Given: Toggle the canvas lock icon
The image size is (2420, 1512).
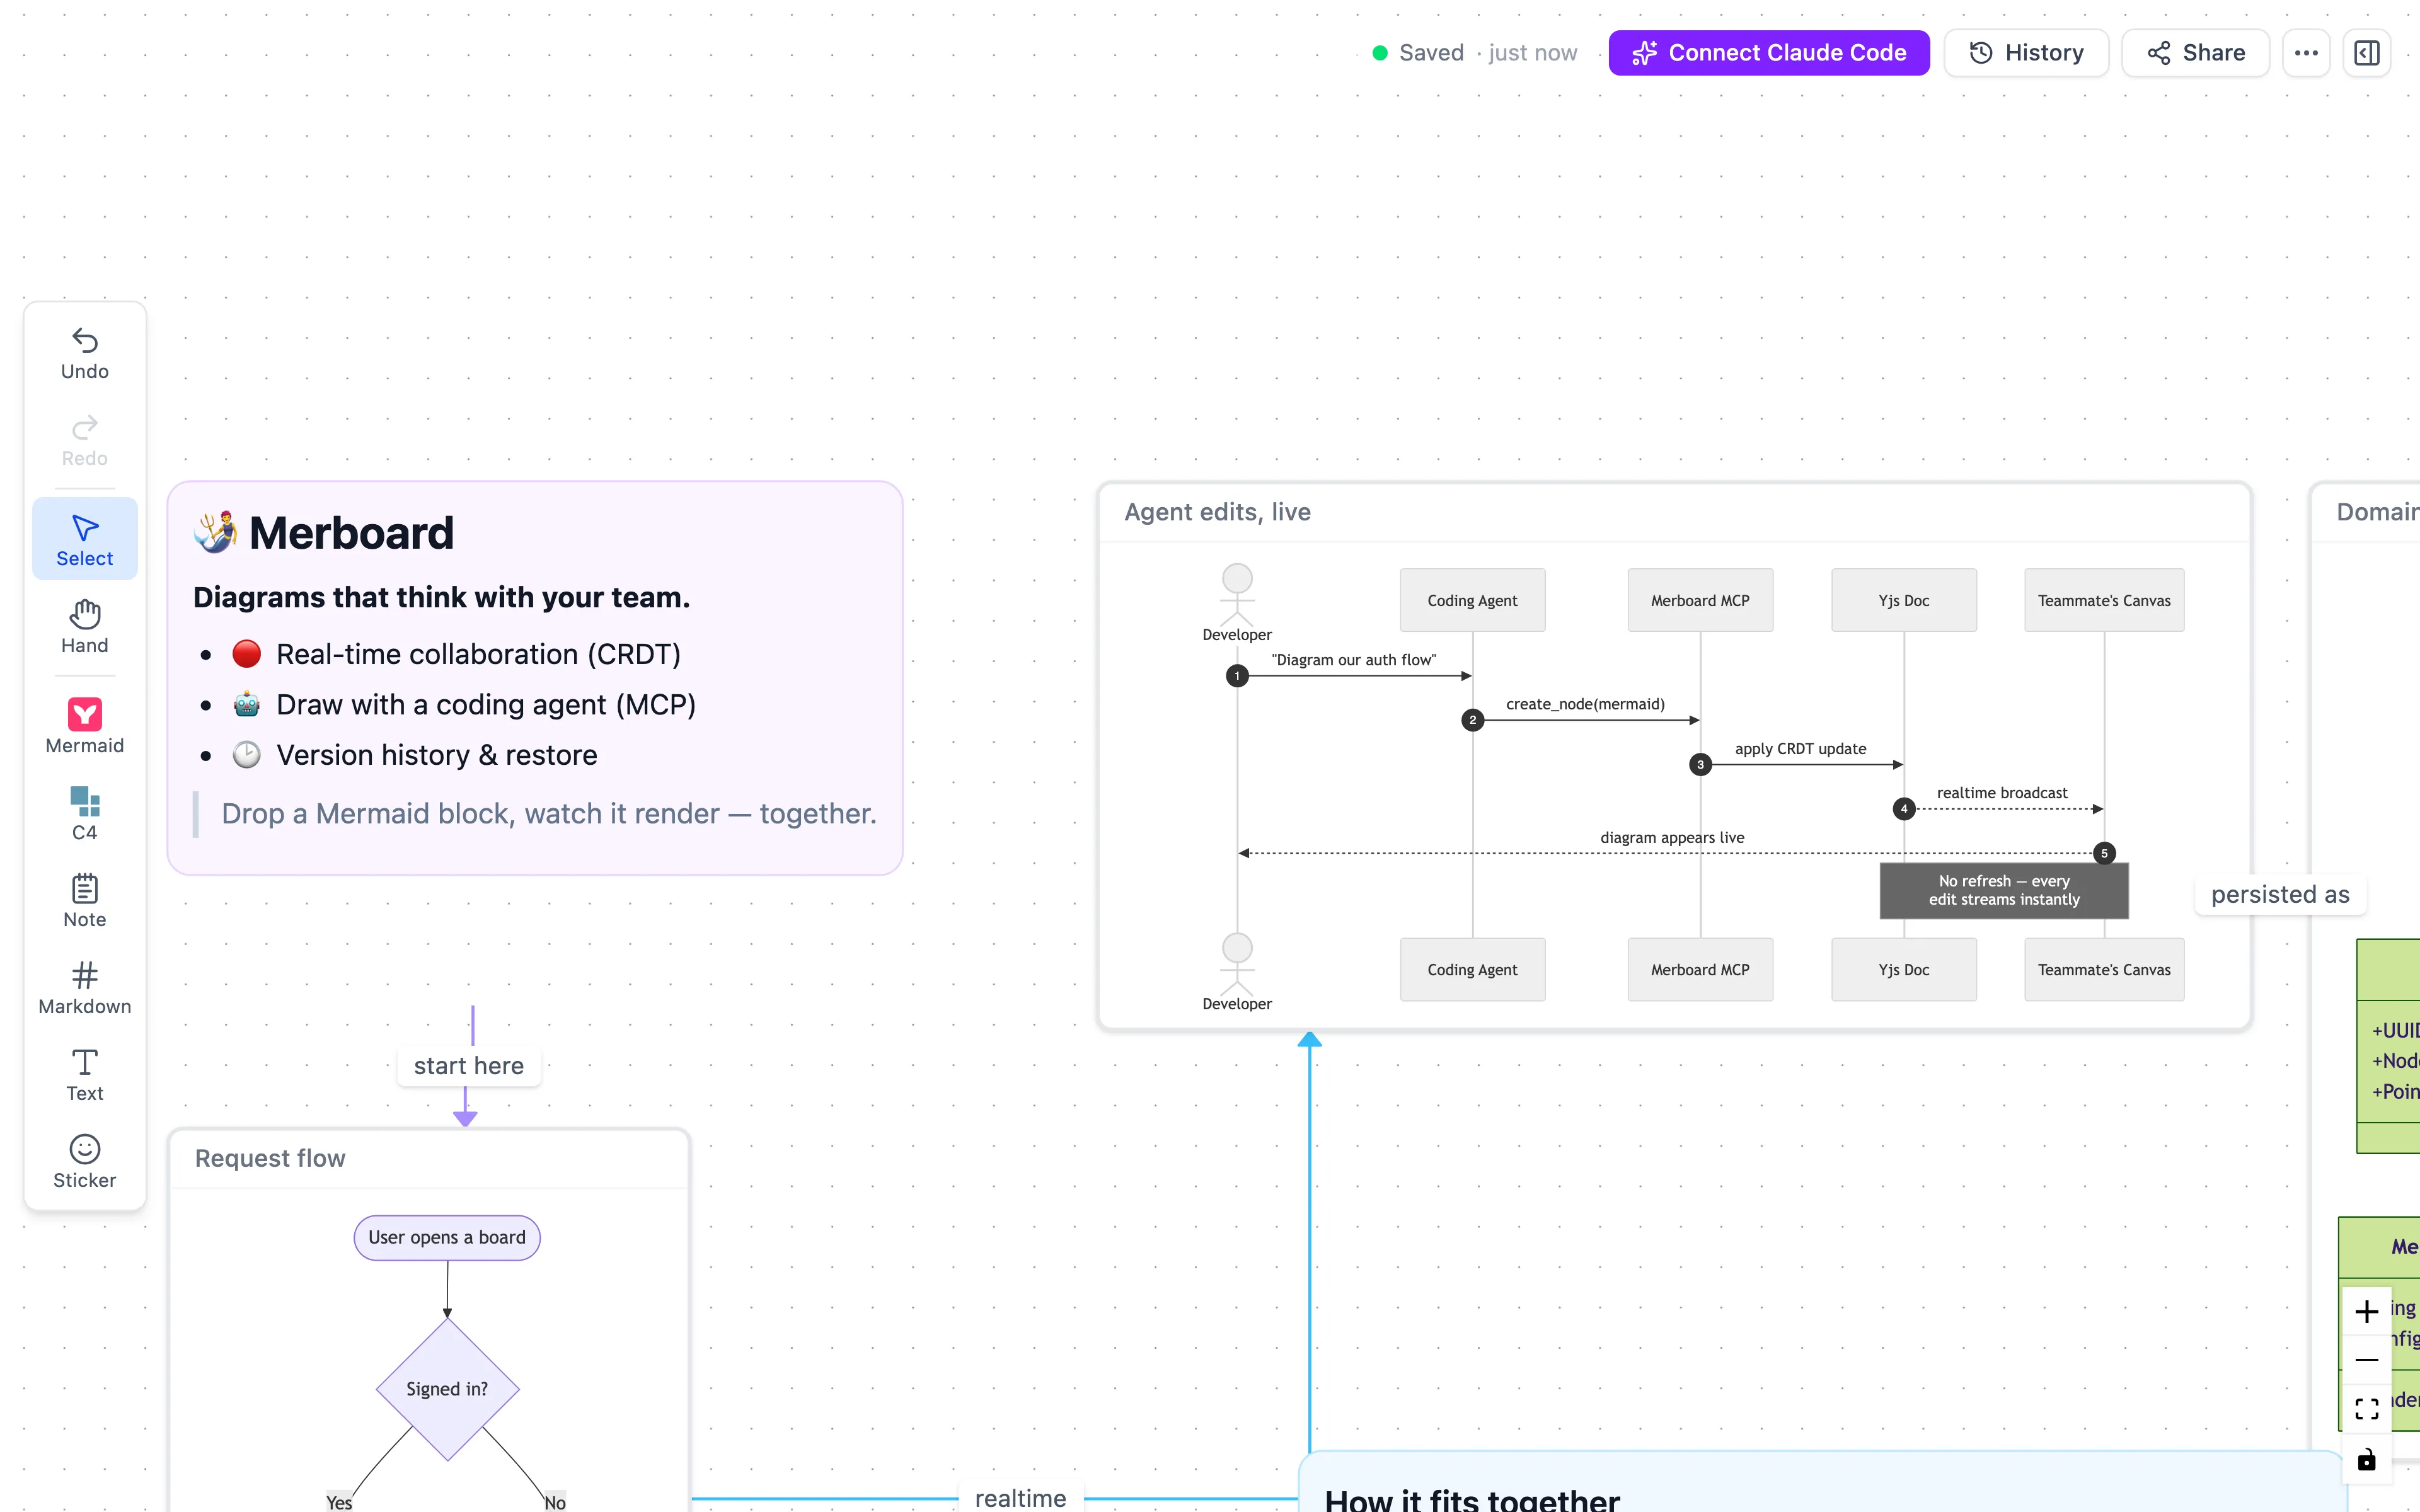Looking at the screenshot, I should point(2366,1459).
